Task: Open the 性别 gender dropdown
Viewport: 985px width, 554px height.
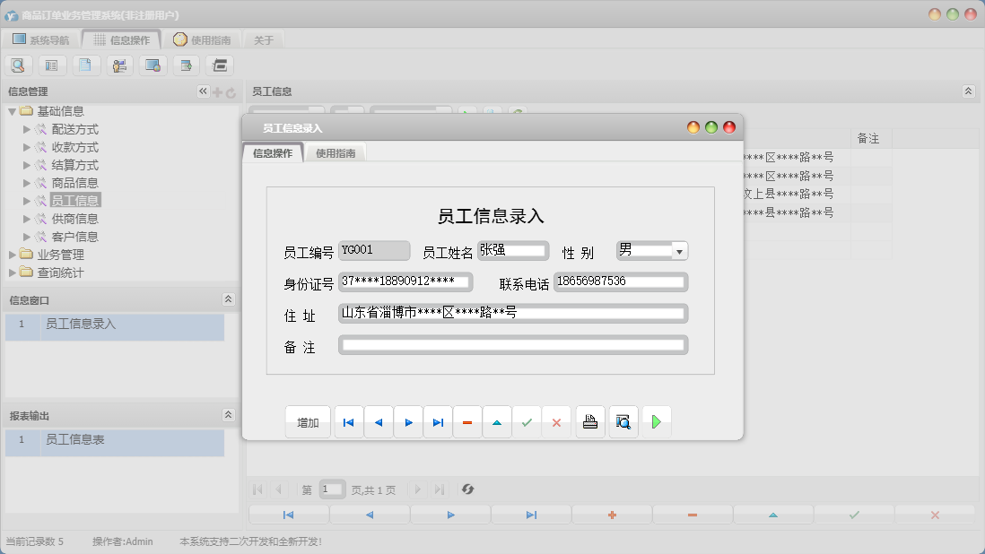Action: (x=679, y=250)
